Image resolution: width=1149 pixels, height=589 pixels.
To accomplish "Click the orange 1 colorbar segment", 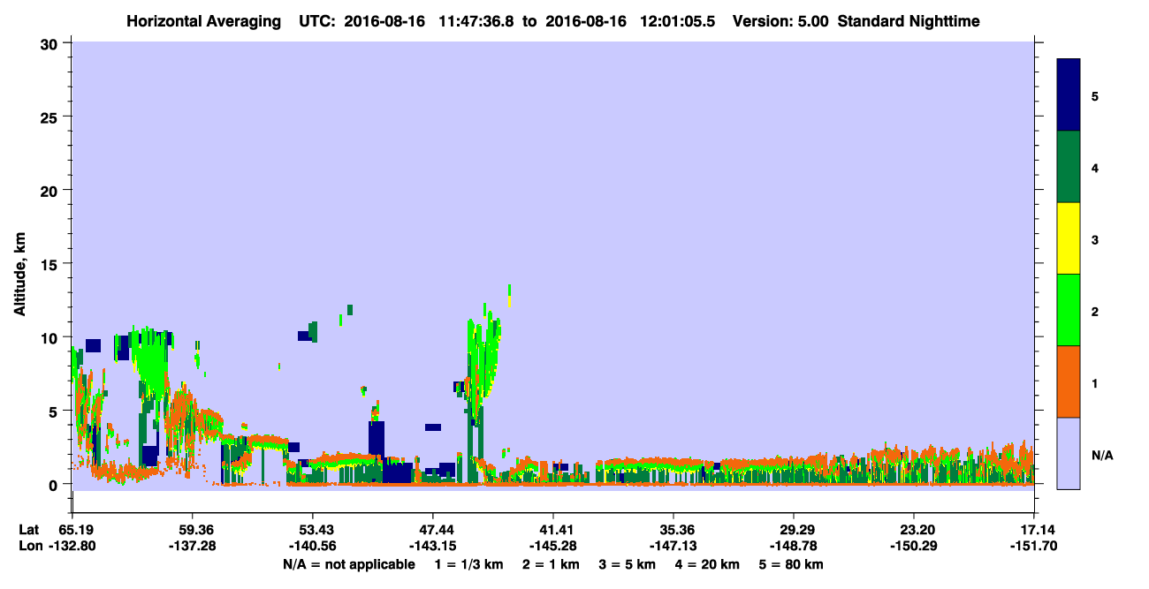I will (1069, 381).
